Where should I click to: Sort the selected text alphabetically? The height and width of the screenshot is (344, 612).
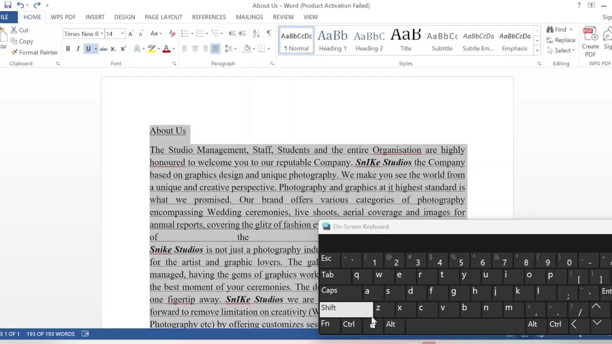click(x=256, y=34)
